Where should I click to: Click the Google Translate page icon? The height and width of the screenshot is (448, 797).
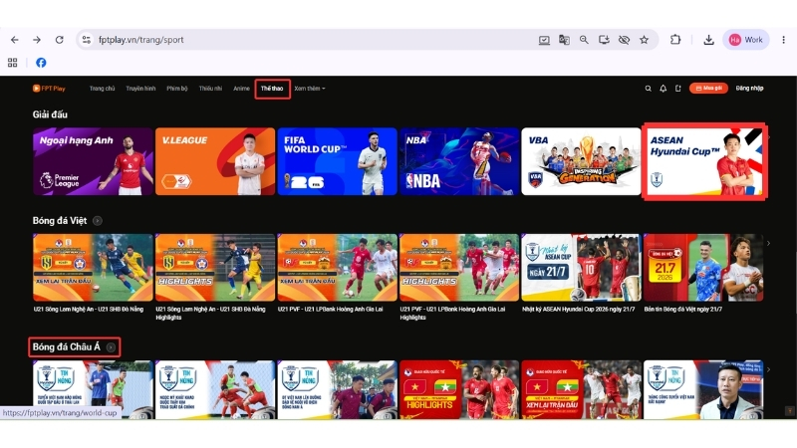[x=564, y=40]
